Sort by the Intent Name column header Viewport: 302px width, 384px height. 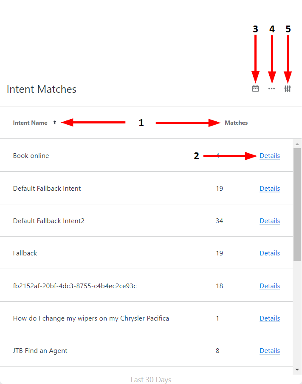(30, 123)
